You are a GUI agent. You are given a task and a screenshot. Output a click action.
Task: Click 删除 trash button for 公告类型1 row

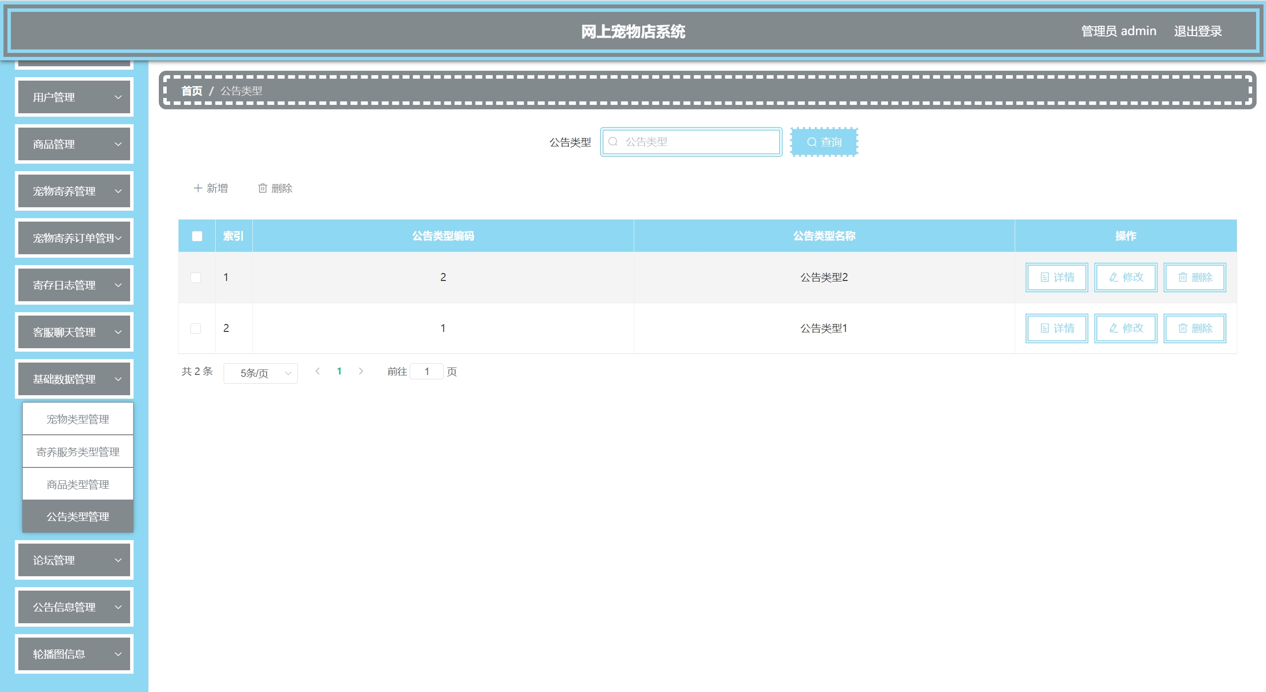[x=1194, y=328]
